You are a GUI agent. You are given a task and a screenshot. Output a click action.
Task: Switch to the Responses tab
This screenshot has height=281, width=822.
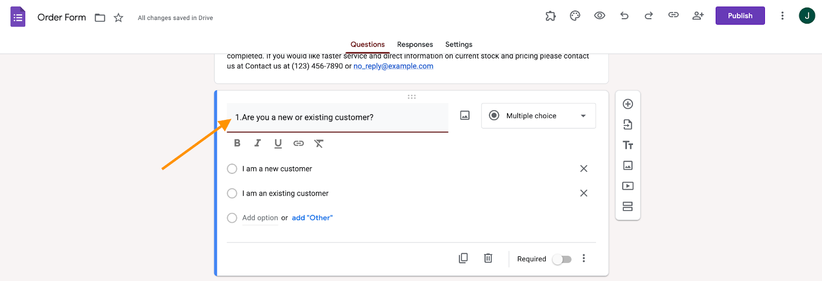point(415,45)
